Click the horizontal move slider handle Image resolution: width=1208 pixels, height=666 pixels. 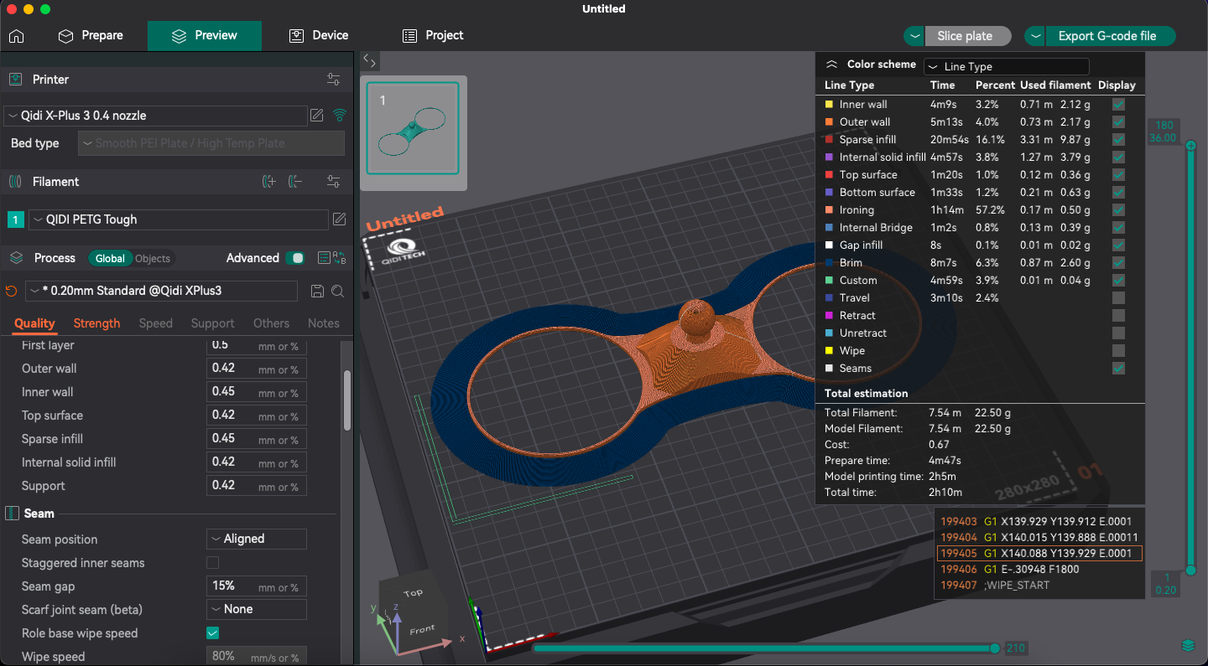[x=995, y=648]
